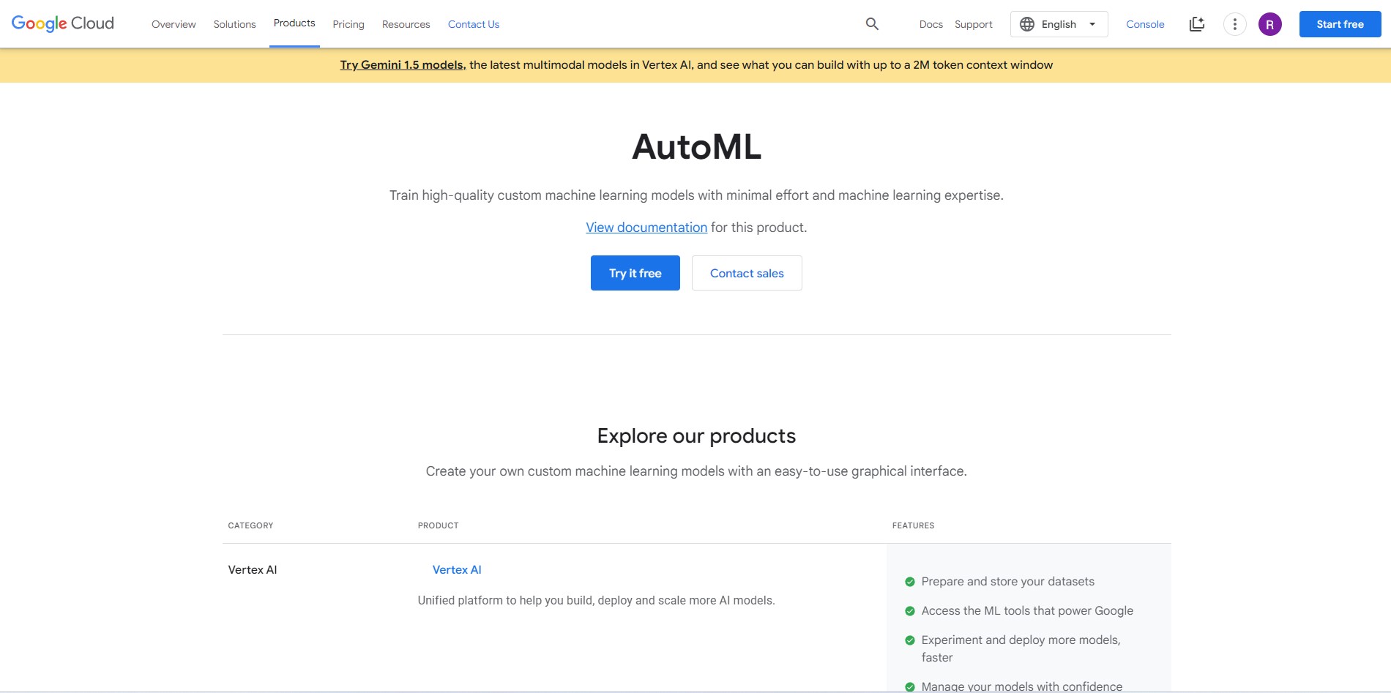Click the Try it free button
Viewport: 1391px width, 693px height.
tap(635, 273)
